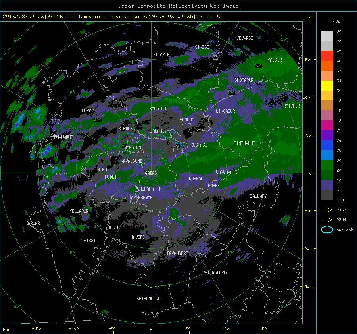The image size is (357, 334).
Task: Select the yellow 54 dBZ color swatch
Action: tap(327, 85)
